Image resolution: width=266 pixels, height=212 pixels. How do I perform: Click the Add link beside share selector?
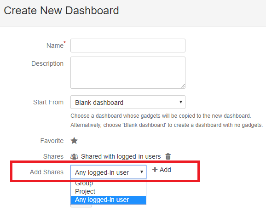(x=162, y=170)
